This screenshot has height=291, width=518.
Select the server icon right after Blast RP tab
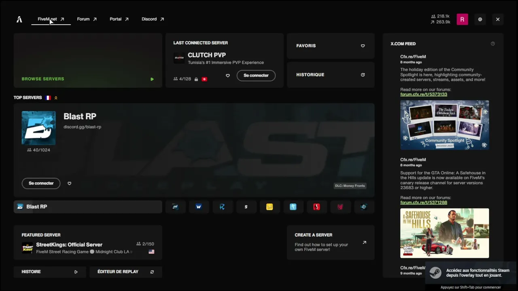pos(175,207)
